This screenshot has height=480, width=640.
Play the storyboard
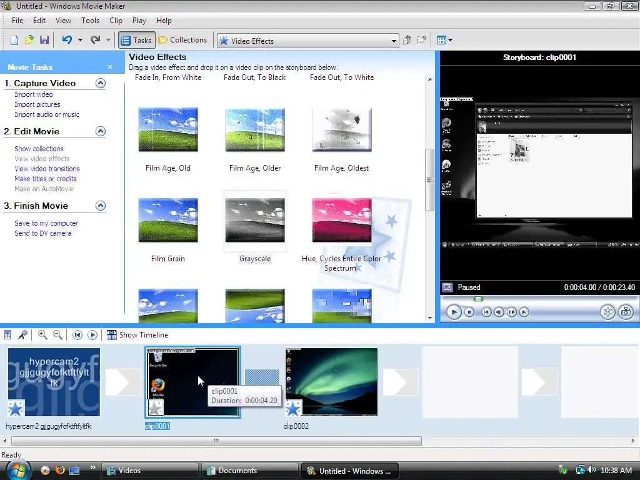[x=92, y=335]
